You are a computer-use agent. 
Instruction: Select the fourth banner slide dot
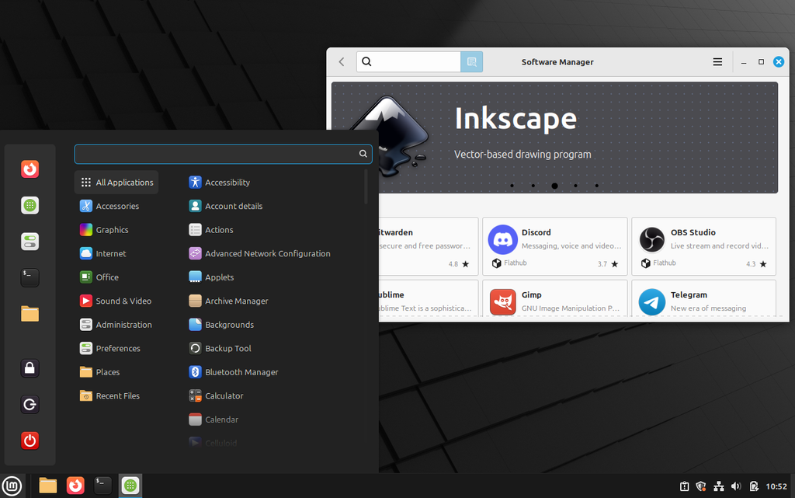575,186
